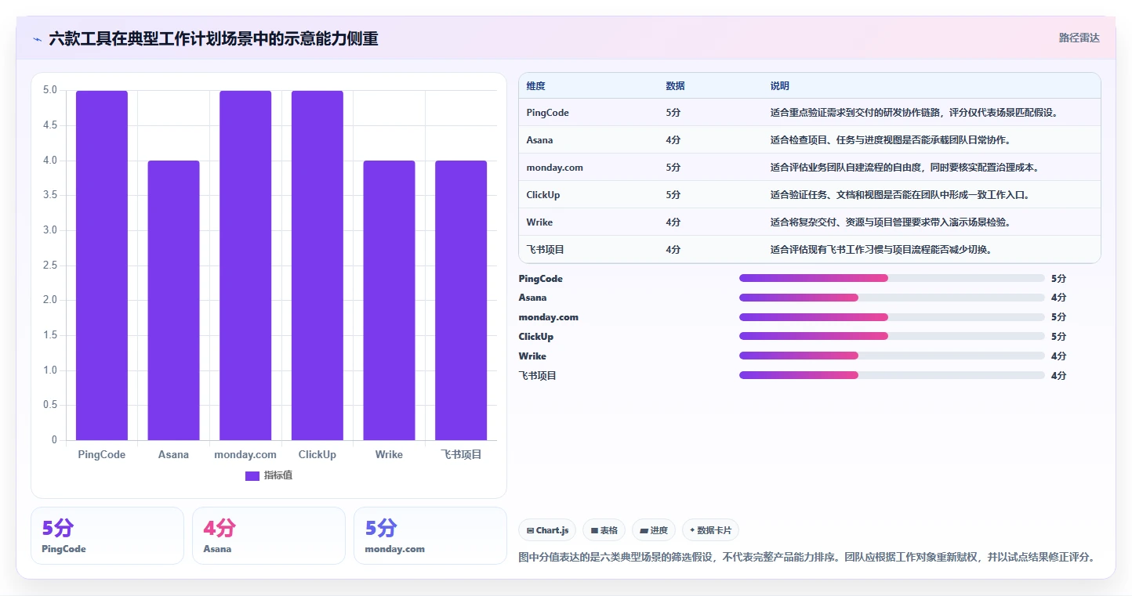The height and width of the screenshot is (596, 1132).
Task: Click the Wrike bar in the chart
Action: [389, 301]
